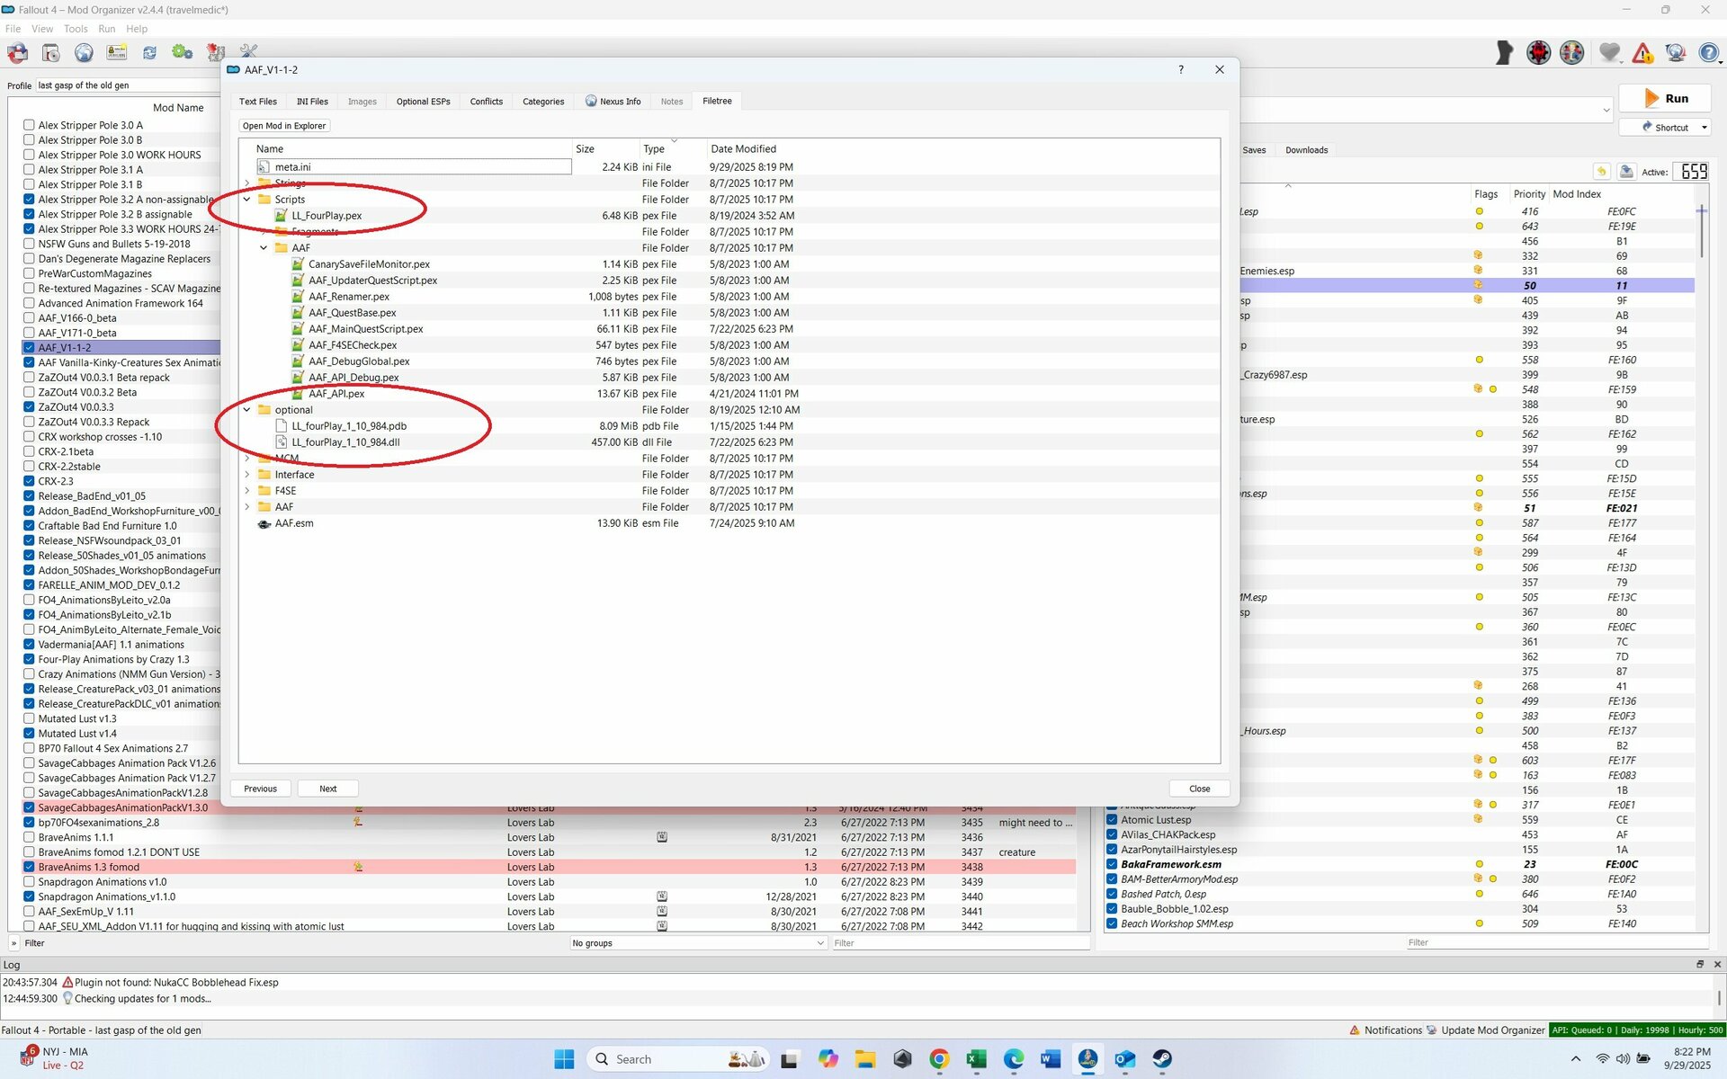1727x1079 pixels.
Task: Switch to the INI Files tab
Action: [312, 102]
